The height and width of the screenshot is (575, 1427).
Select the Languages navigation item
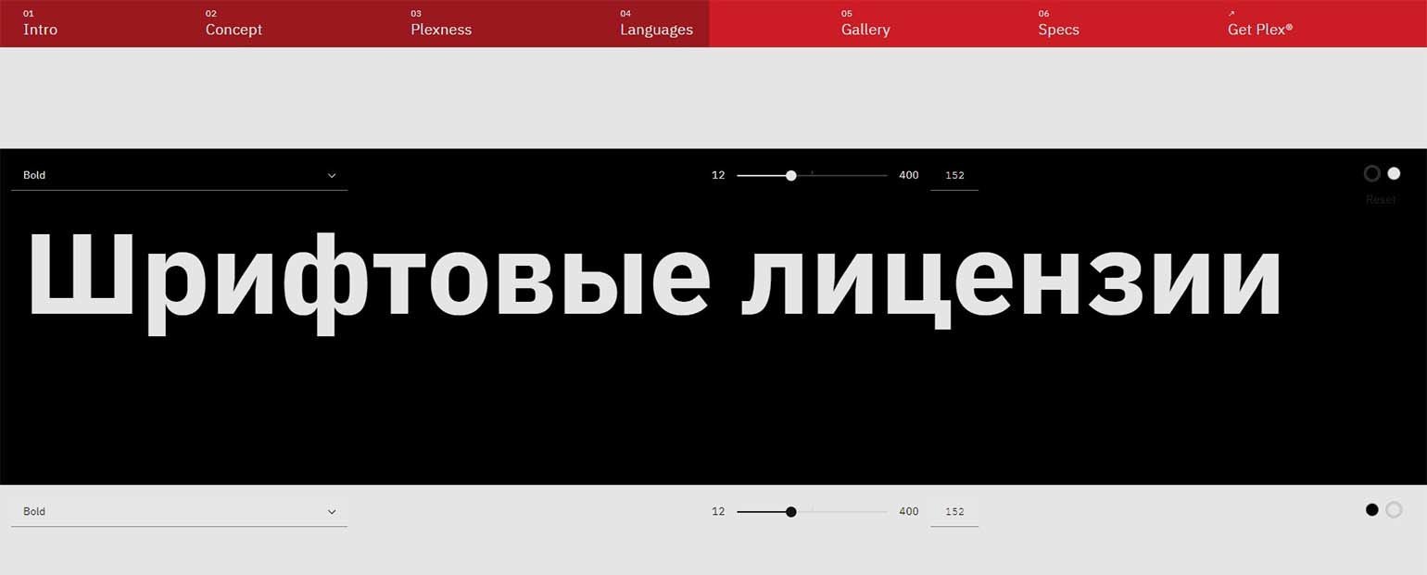tap(656, 29)
